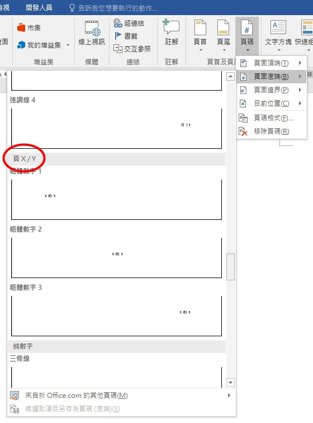Choose the 強調線 4 page number thumbnail
The height and width of the screenshot is (423, 313).
[x=116, y=129]
